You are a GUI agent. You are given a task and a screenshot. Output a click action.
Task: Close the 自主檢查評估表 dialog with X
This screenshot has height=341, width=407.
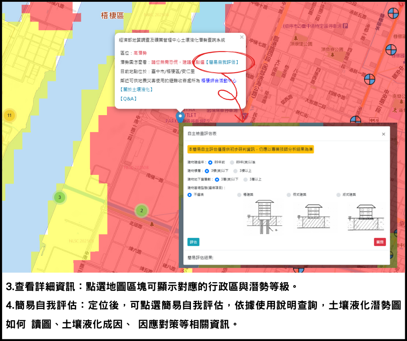(x=383, y=134)
